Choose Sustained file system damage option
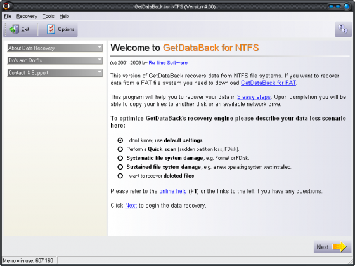 tap(120, 167)
